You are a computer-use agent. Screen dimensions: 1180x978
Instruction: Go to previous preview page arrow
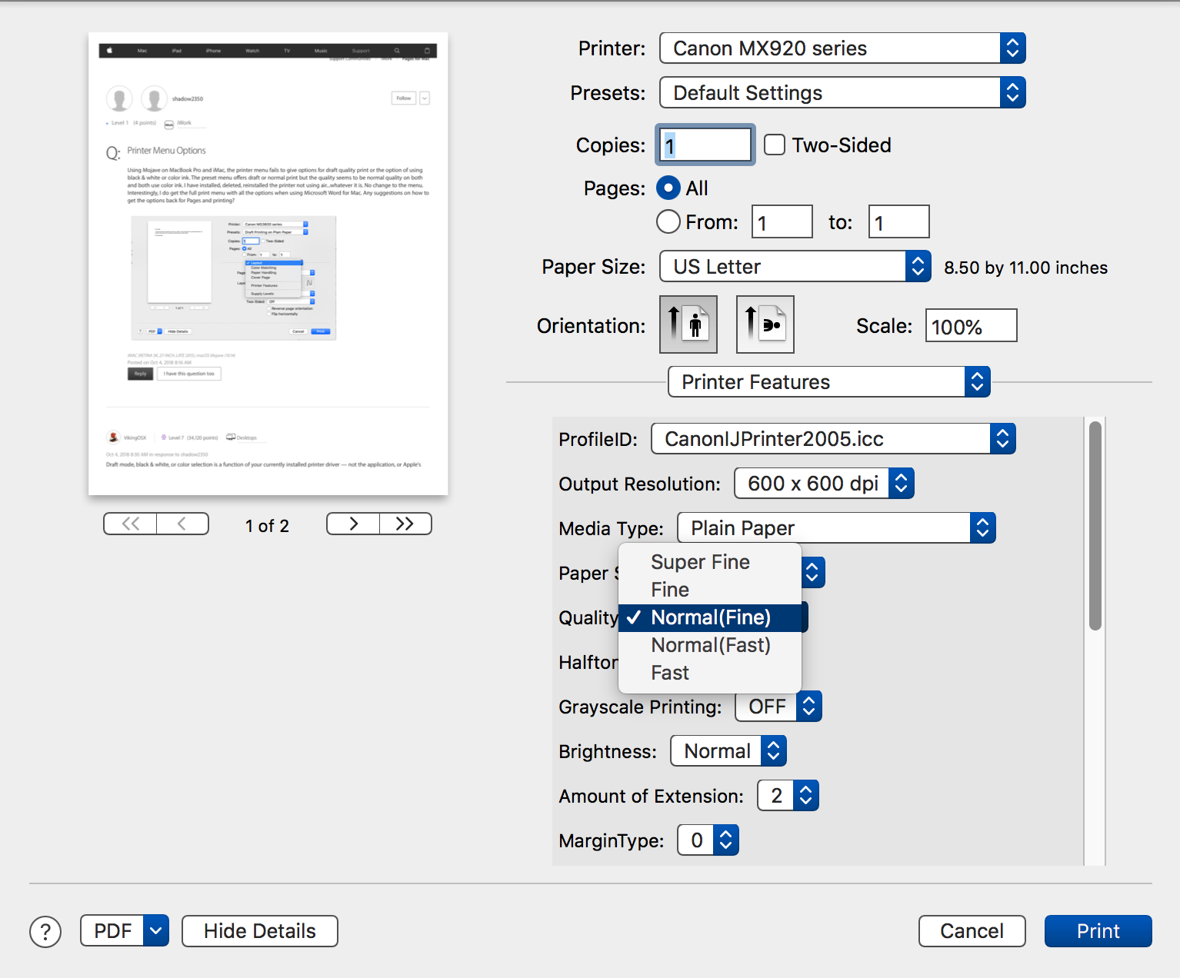(182, 524)
